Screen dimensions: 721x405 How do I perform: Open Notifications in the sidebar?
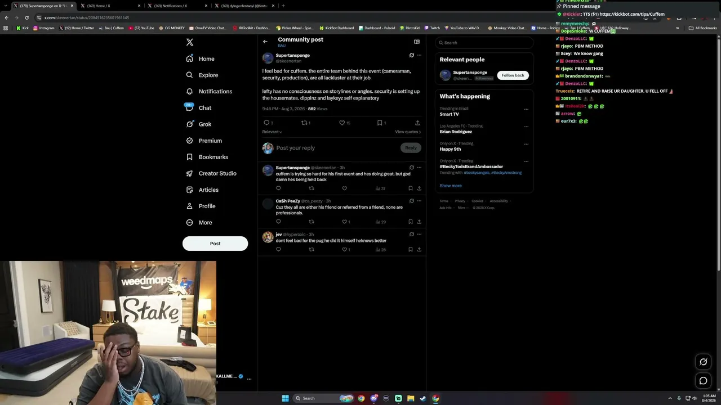pyautogui.click(x=209, y=91)
